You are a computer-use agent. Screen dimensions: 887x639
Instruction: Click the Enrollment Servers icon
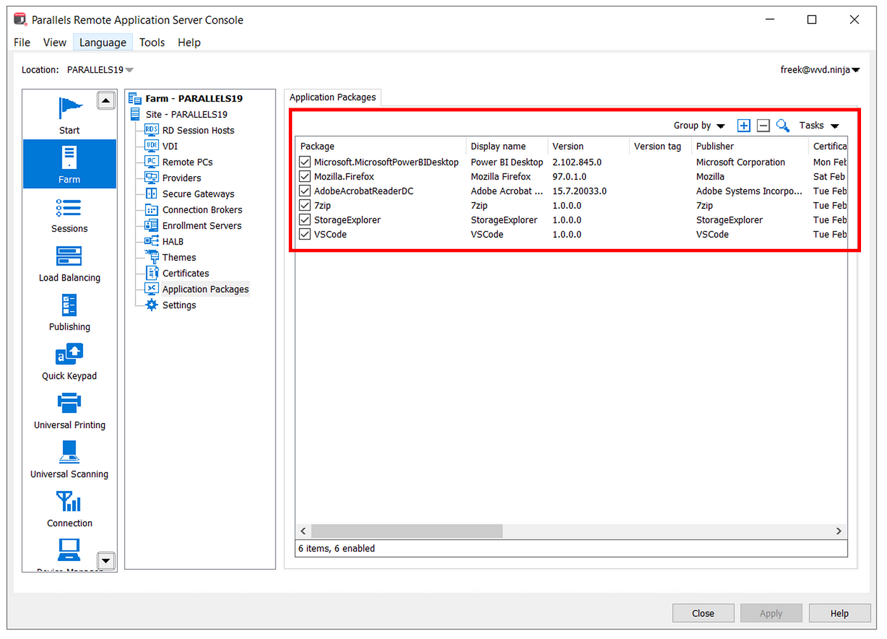click(151, 225)
